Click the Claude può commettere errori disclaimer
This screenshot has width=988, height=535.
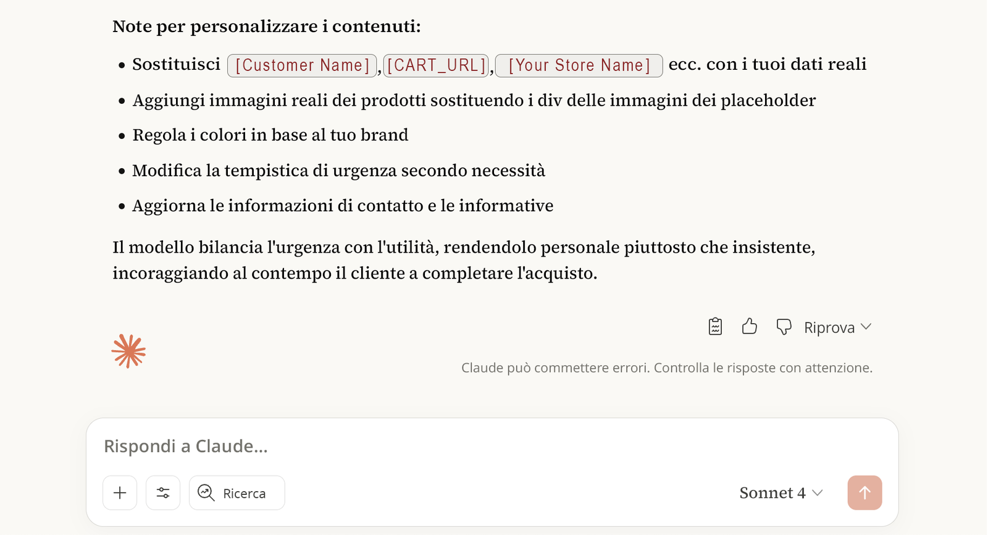pyautogui.click(x=666, y=368)
